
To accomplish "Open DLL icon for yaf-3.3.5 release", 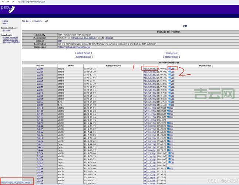I will tap(171, 72).
